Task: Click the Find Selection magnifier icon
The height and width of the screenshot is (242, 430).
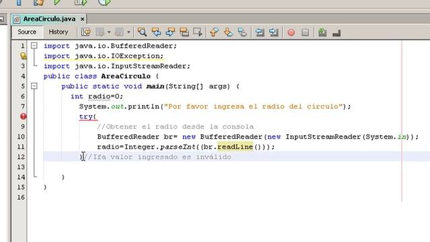Action: pos(142,32)
